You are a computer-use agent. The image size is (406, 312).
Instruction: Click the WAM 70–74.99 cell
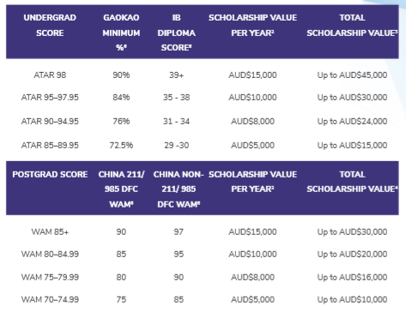point(50,300)
